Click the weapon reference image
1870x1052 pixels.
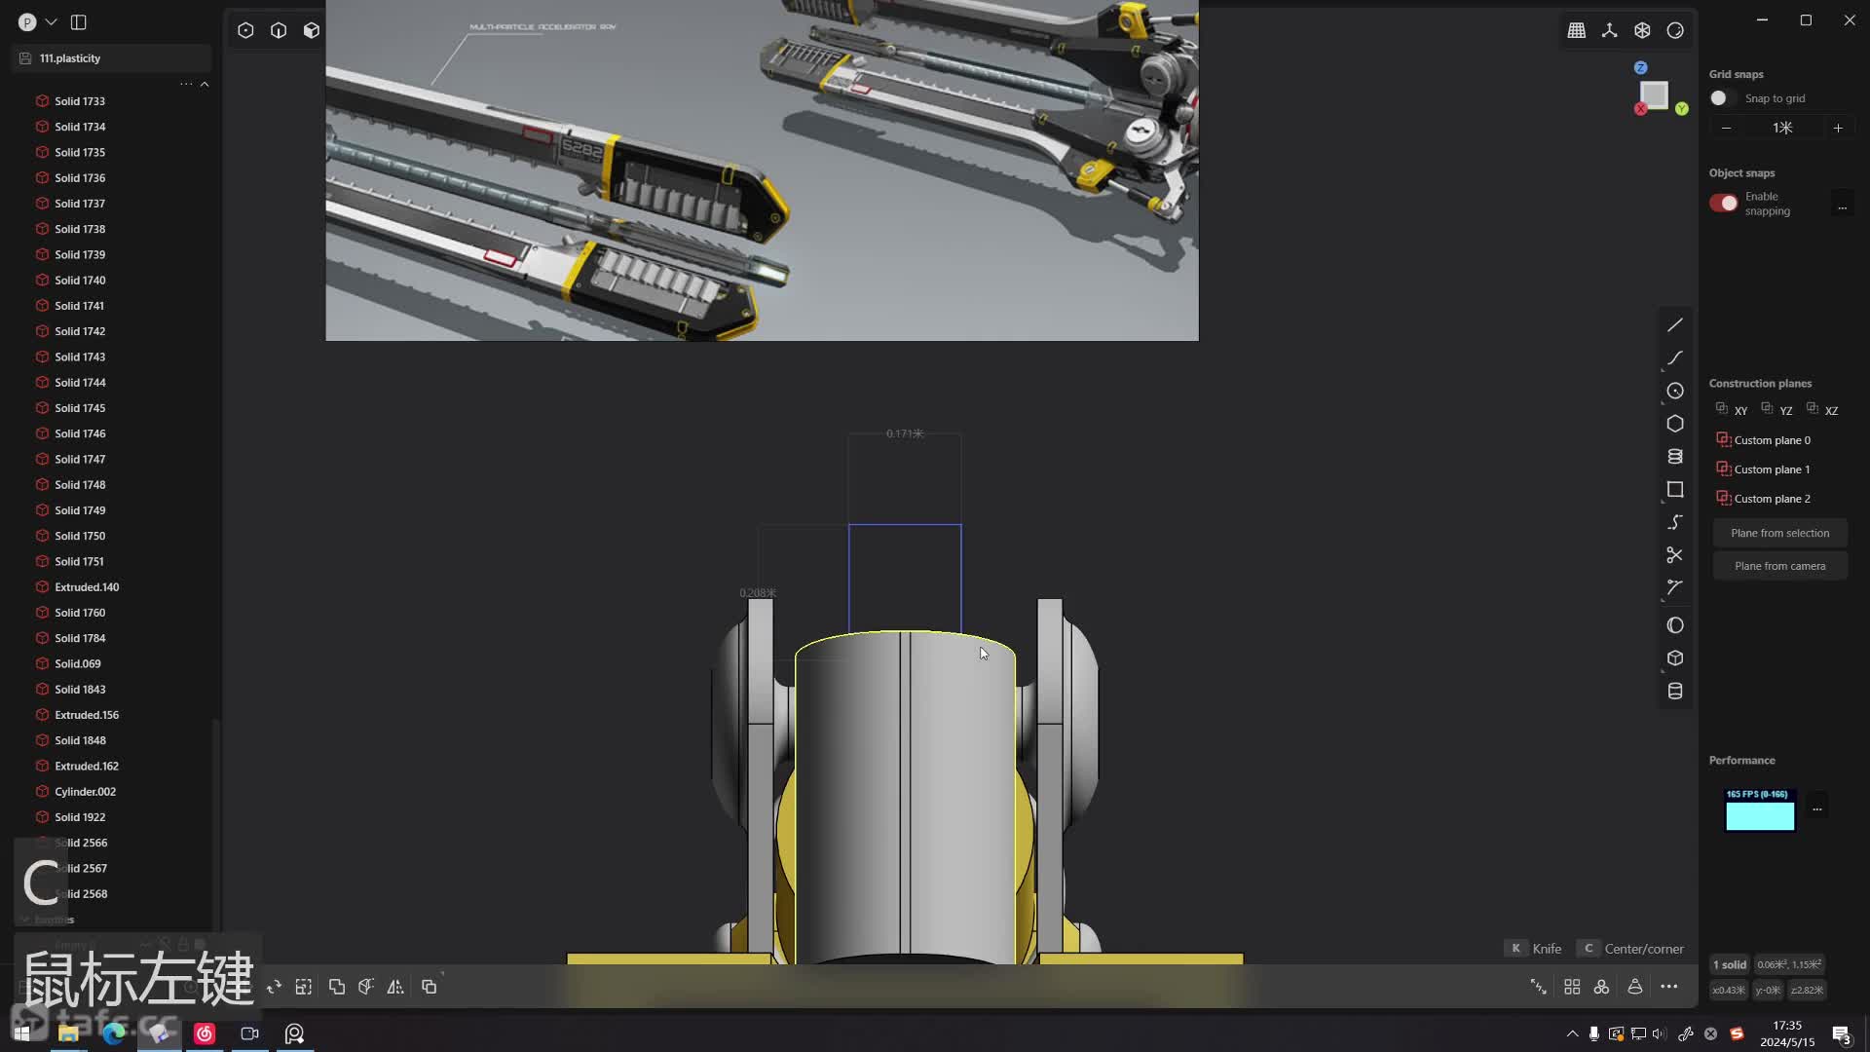(762, 170)
